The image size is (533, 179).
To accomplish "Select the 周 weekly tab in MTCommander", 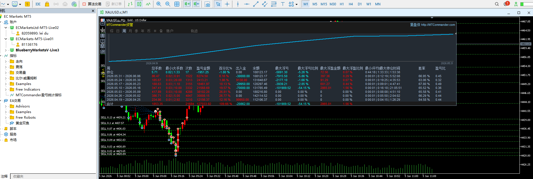I will [124, 31].
